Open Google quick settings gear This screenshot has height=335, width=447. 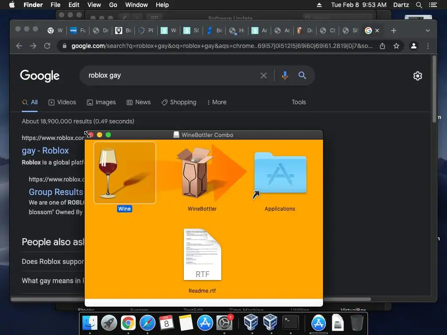click(417, 76)
